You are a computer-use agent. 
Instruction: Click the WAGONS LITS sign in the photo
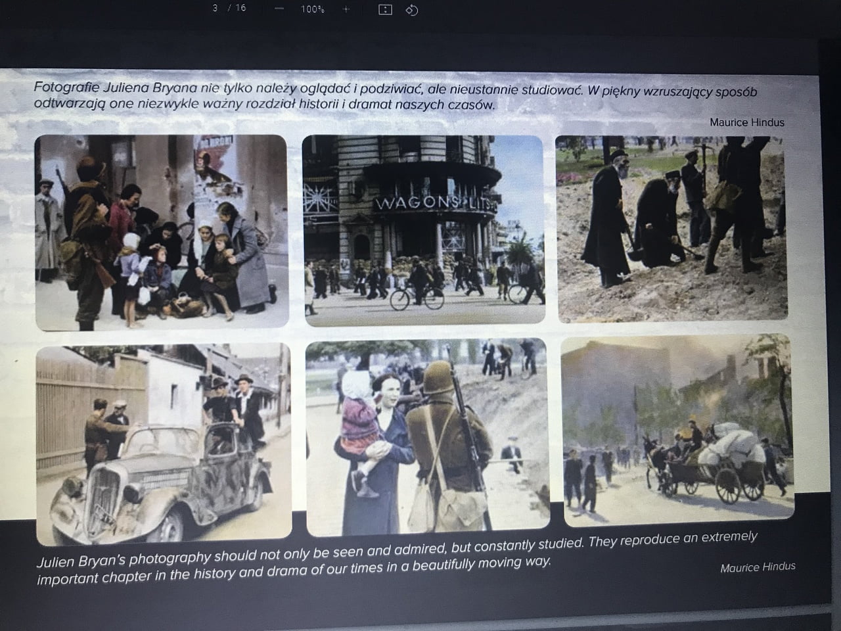point(435,203)
